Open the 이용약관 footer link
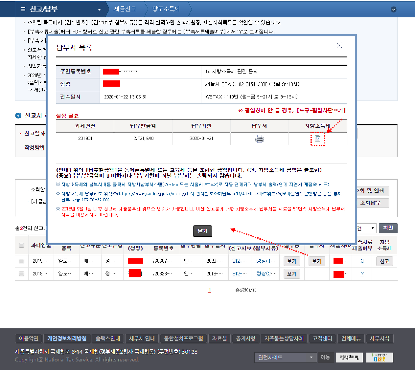The height and width of the screenshot is (370, 415). pos(29,338)
